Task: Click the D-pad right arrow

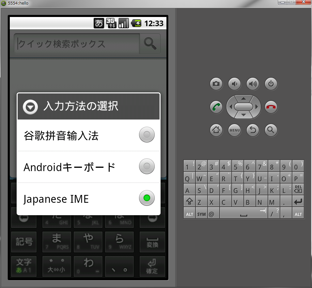Action: 257,107
